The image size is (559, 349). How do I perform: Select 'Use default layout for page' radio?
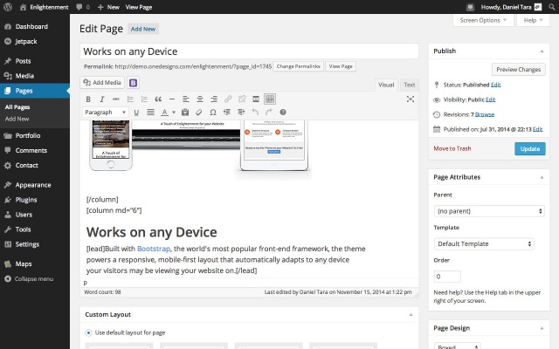[x=89, y=332]
